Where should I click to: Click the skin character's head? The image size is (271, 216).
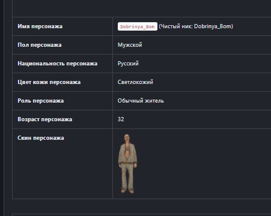tap(127, 138)
